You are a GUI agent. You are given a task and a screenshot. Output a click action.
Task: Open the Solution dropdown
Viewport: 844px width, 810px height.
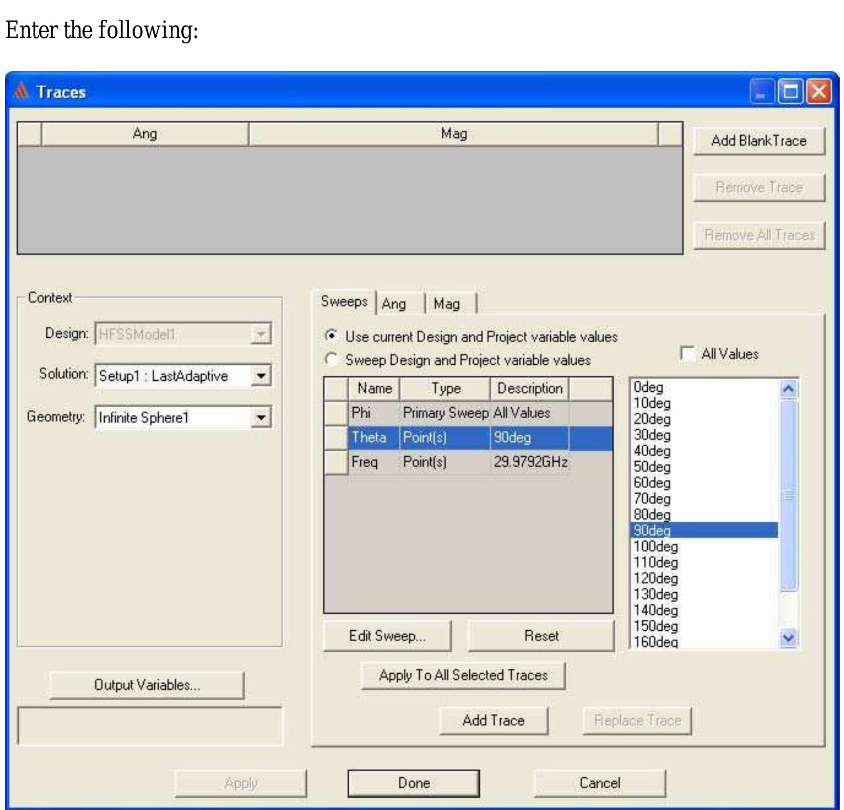(261, 376)
